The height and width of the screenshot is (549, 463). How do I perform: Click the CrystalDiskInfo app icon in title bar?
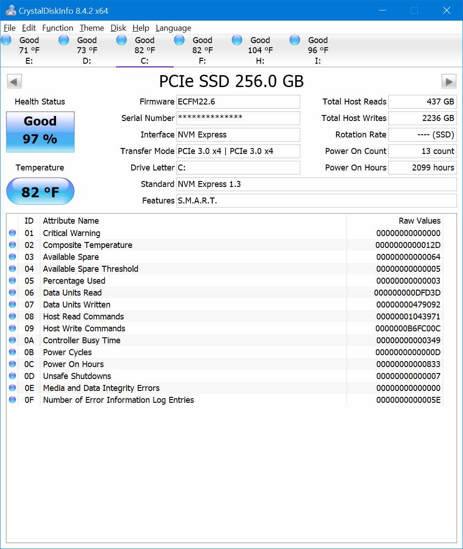point(10,11)
